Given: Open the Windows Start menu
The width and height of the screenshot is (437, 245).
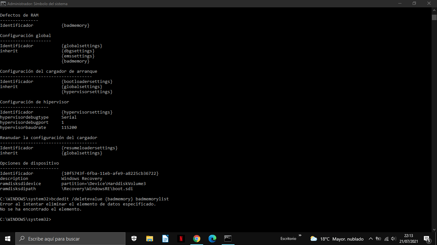Looking at the screenshot, I should 8,239.
